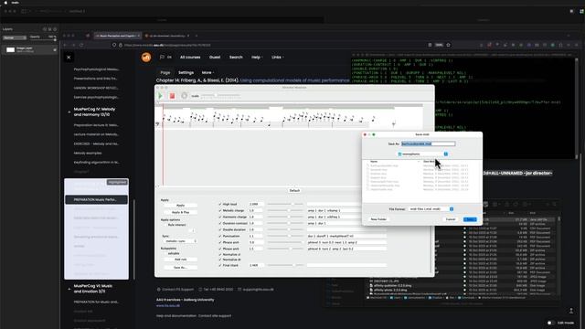Open the Moodle site logo home
The height and width of the screenshot is (329, 585).
[x=146, y=57]
